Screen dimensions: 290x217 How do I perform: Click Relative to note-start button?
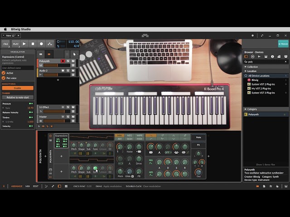[18, 98]
